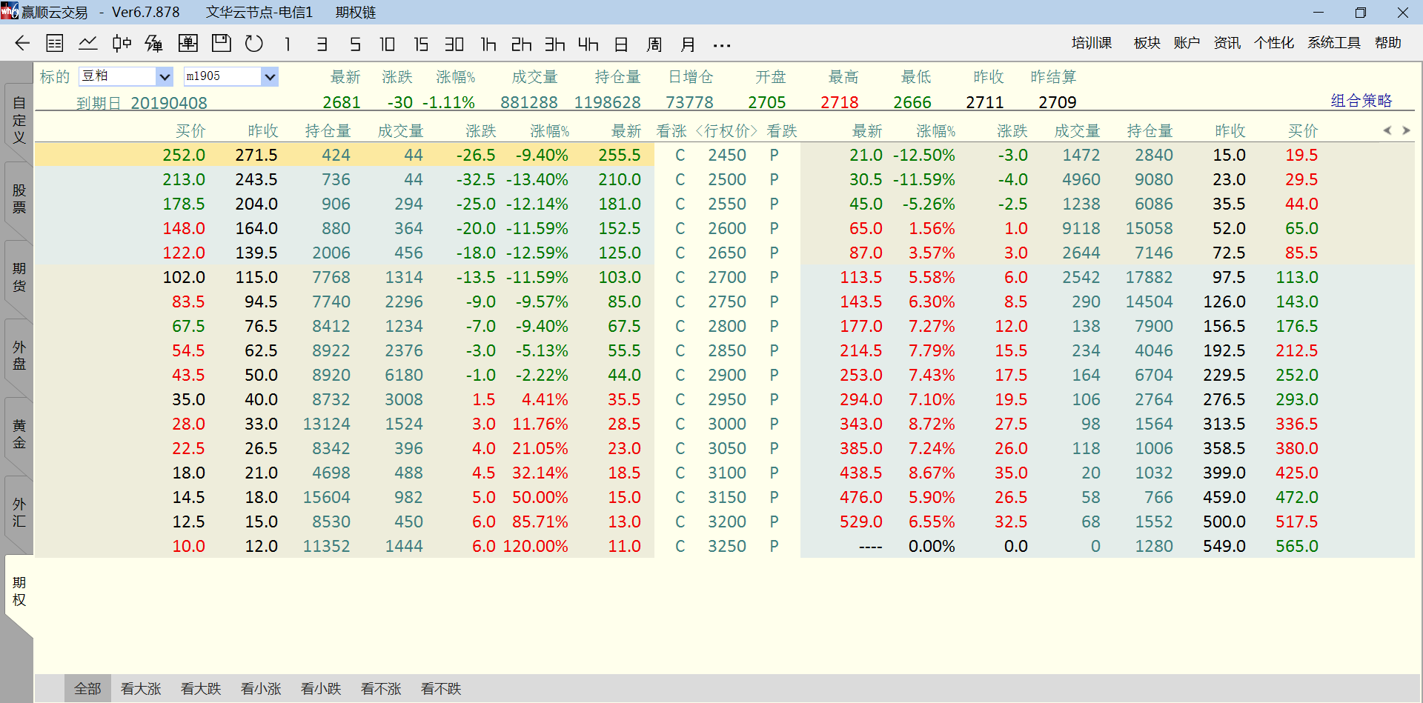Select the 15-minute period button
This screenshot has height=703, width=1423.
[421, 44]
